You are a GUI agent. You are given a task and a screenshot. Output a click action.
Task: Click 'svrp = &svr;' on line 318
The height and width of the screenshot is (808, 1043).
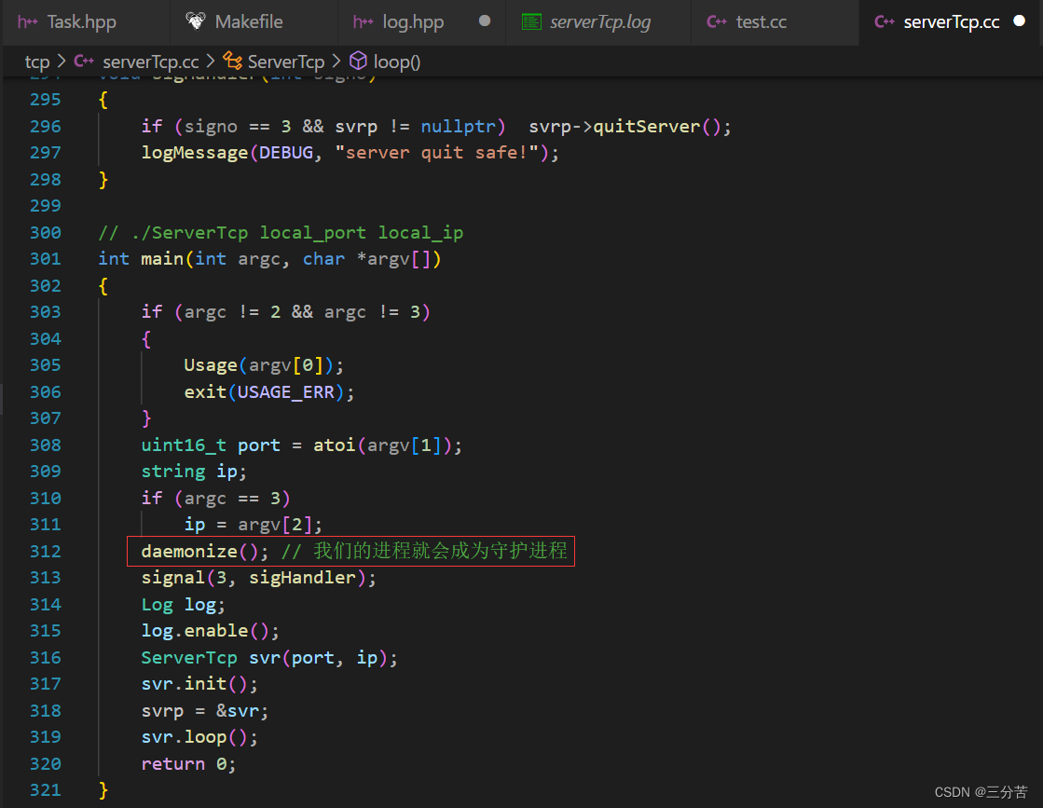[205, 711]
